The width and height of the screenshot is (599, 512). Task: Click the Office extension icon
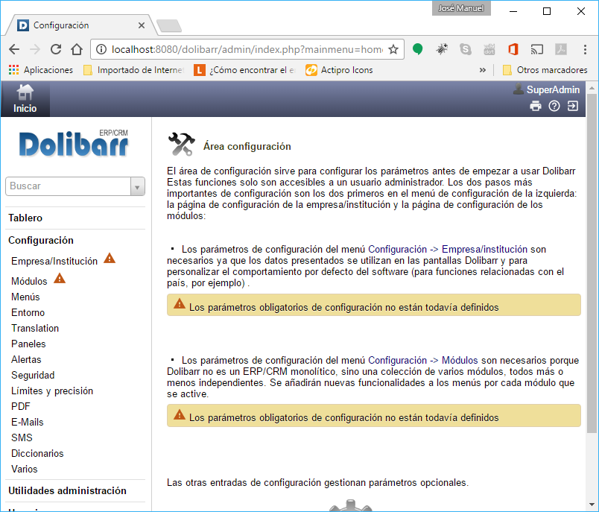(x=513, y=49)
